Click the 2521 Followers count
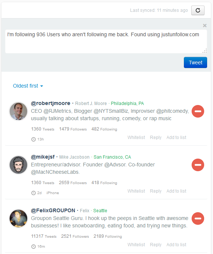213x254 pixels. click(x=75, y=236)
